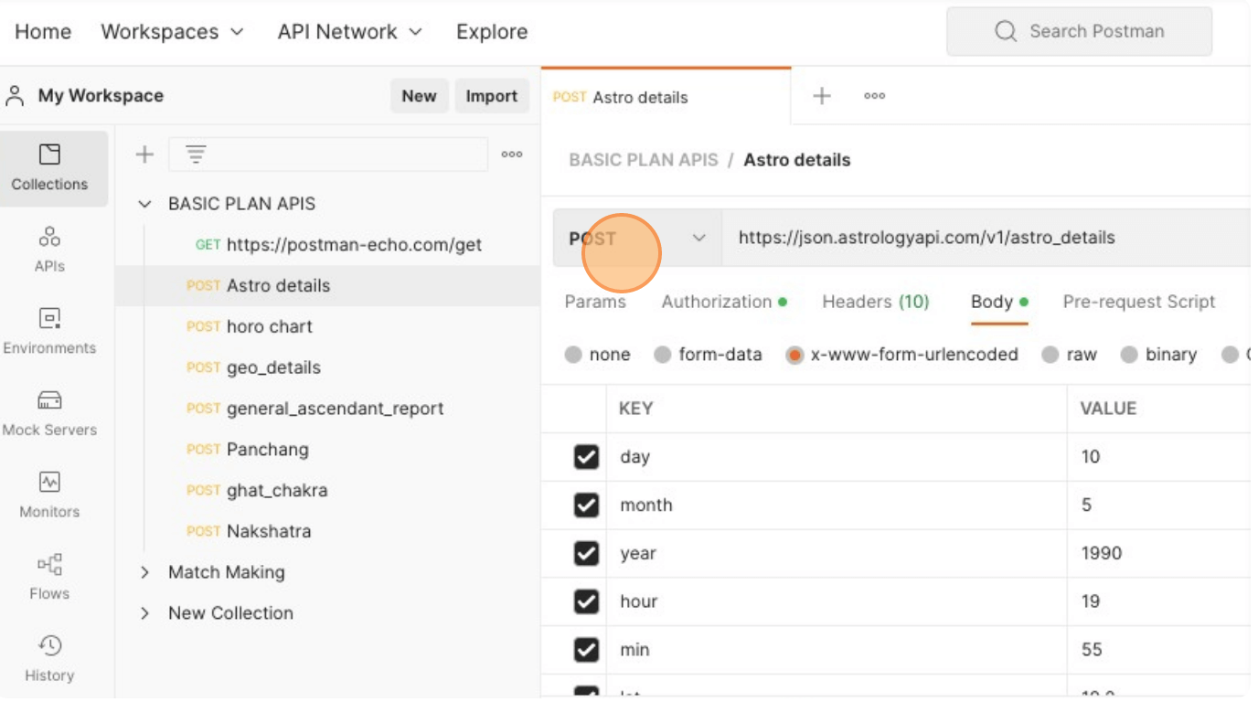Click the add new request plus icon
Viewport: 1258px width, 702px height.
(820, 95)
